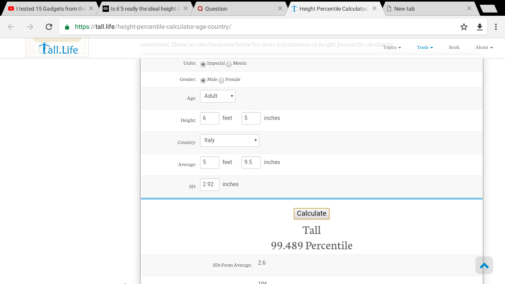Expand the Topics navigation menu
The height and width of the screenshot is (284, 505).
(x=392, y=47)
